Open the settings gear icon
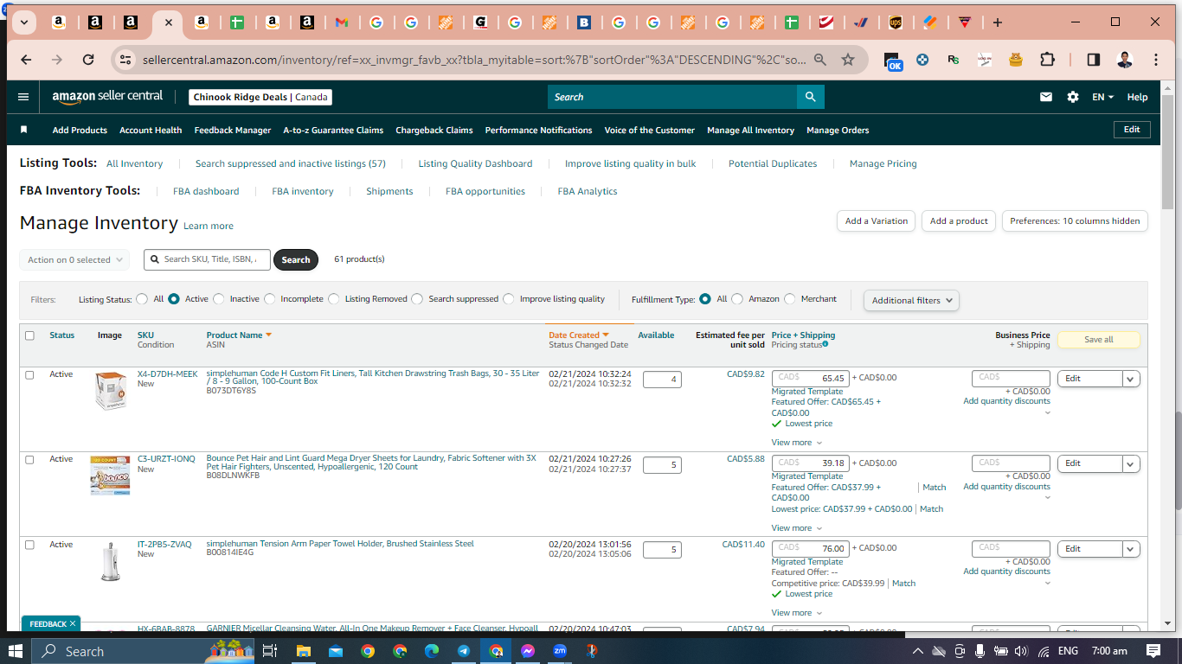Screen dimensions: 1182x664 [1073, 97]
